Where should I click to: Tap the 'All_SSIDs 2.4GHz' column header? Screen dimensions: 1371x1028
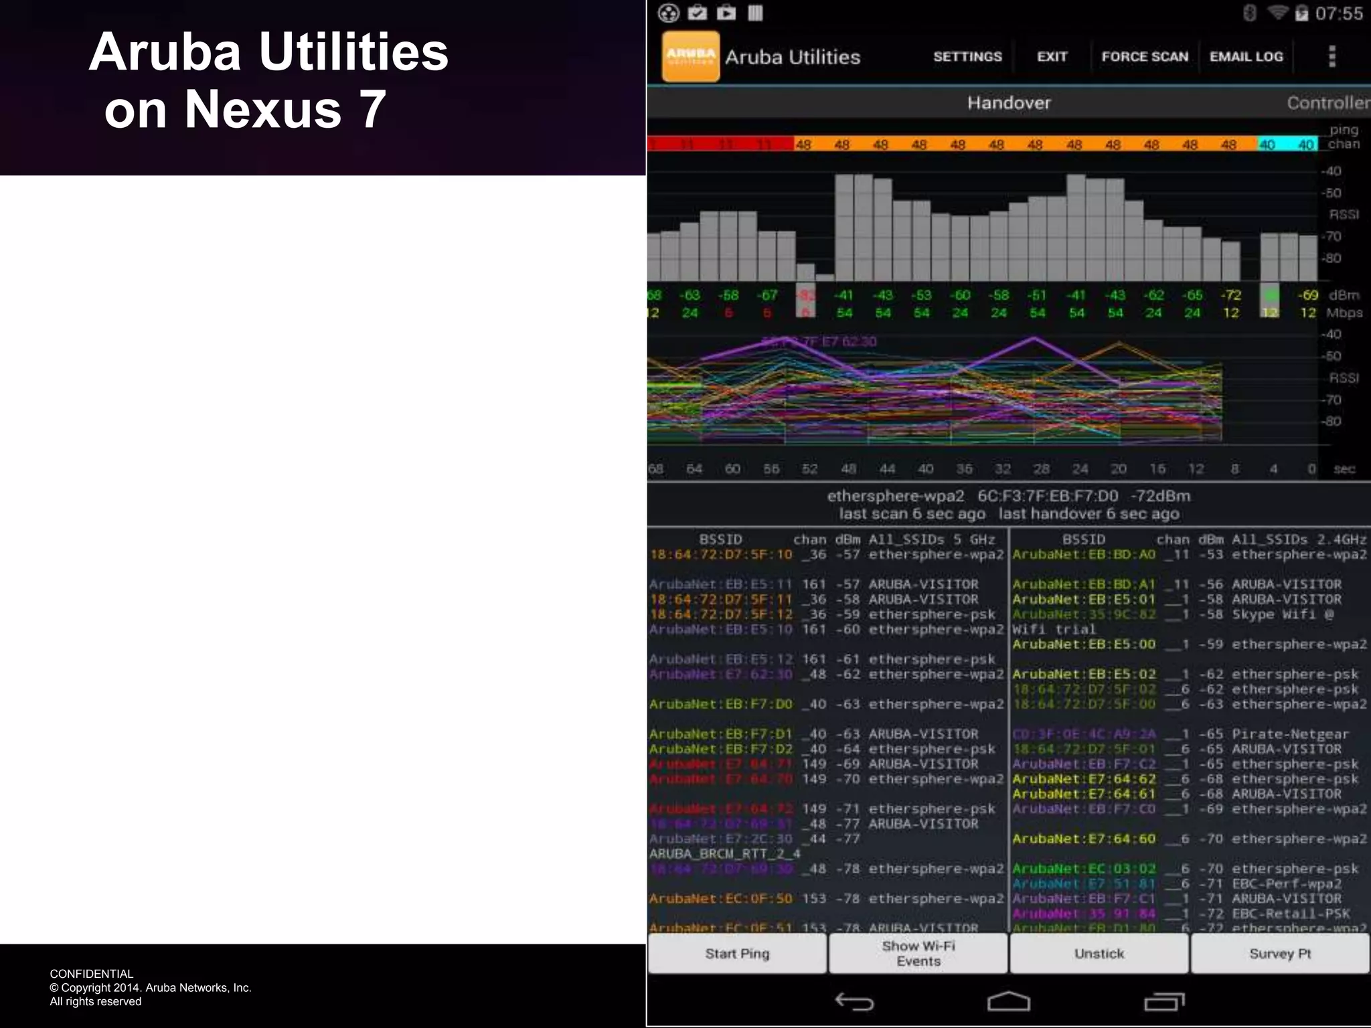click(x=1299, y=539)
